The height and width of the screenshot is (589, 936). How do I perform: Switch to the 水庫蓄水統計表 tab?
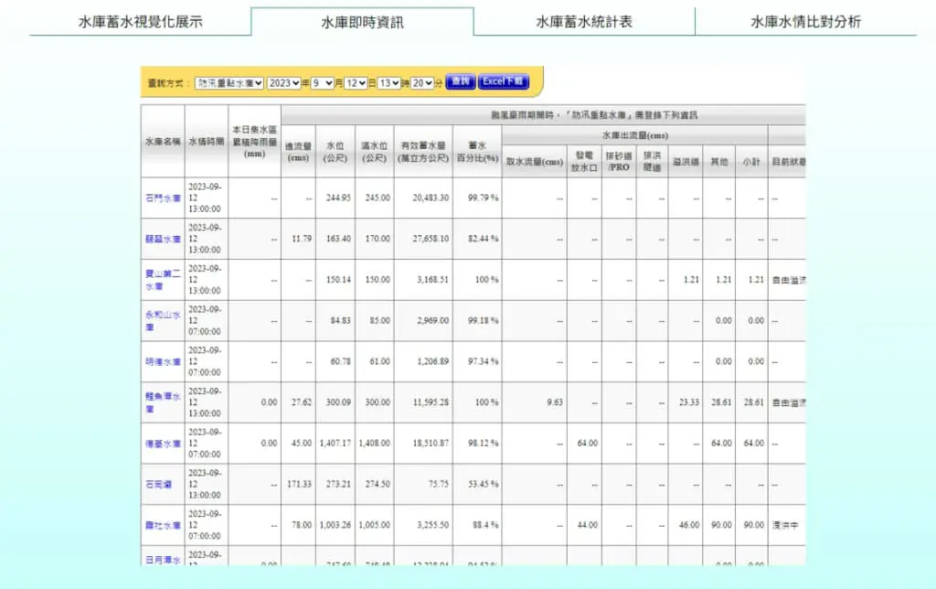(x=584, y=22)
